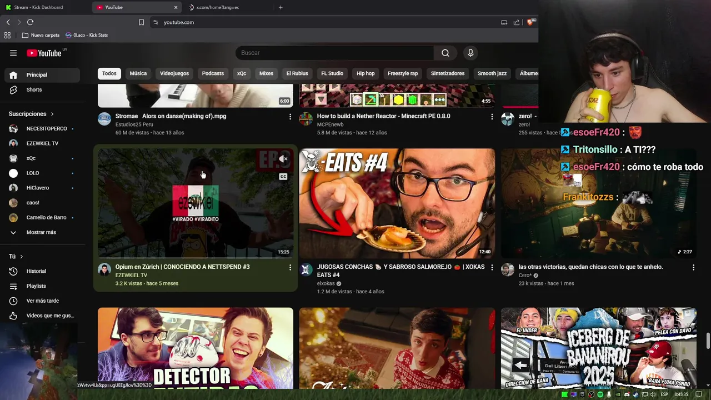Click the Buscar search field

coord(334,53)
